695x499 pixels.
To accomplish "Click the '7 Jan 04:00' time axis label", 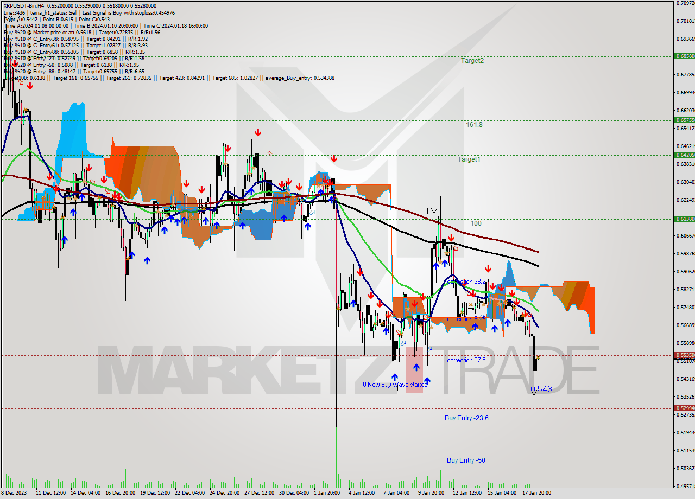I will point(396,493).
